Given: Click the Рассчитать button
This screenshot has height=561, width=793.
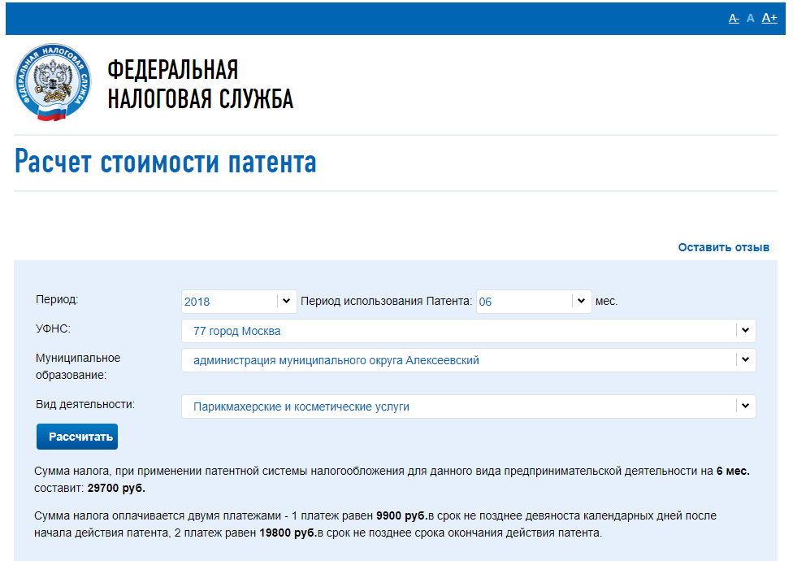Looking at the screenshot, I should click(77, 437).
